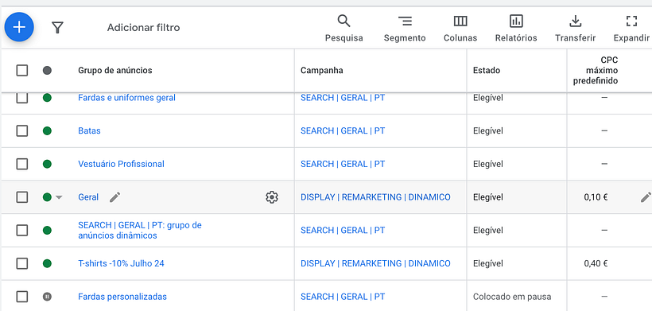
Task: Open green status dot for Vestuário Profissional
Action: click(x=47, y=164)
